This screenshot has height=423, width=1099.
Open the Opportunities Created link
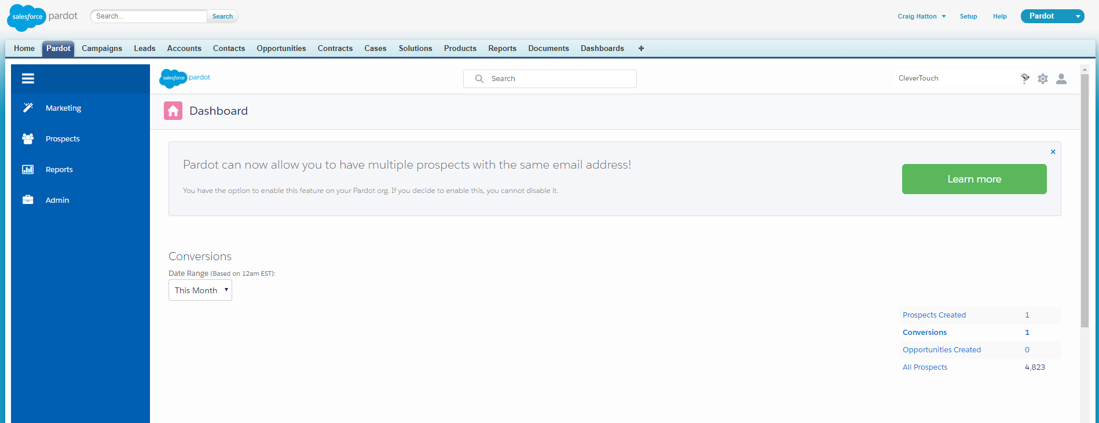click(x=942, y=350)
